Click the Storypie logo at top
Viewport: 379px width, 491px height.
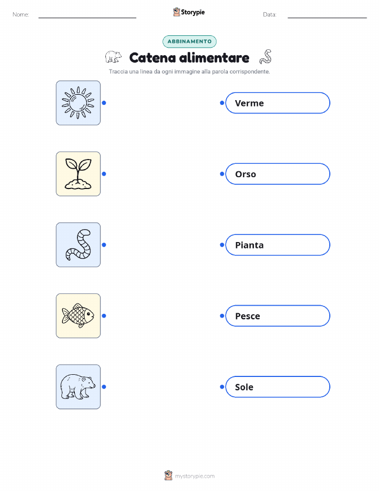[x=189, y=12]
